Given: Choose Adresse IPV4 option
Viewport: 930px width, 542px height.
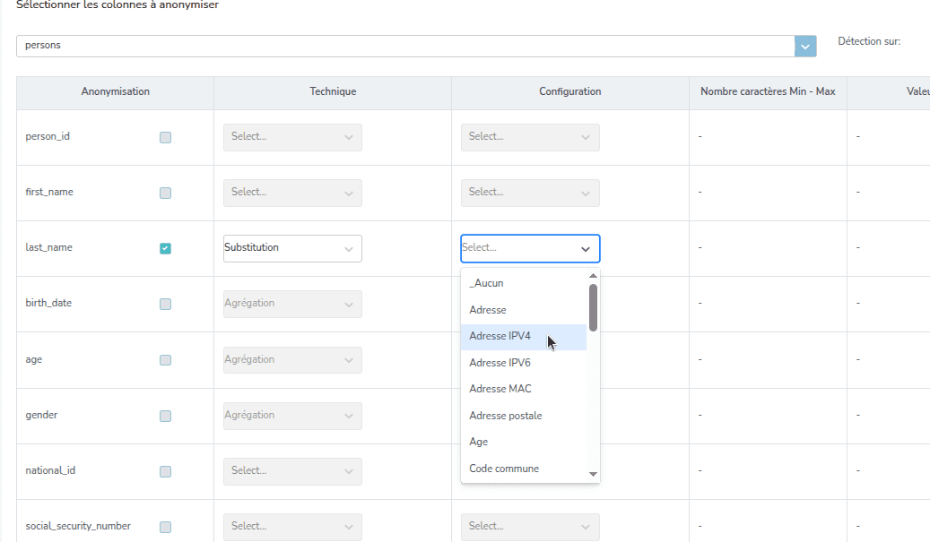Looking at the screenshot, I should pyautogui.click(x=500, y=337).
